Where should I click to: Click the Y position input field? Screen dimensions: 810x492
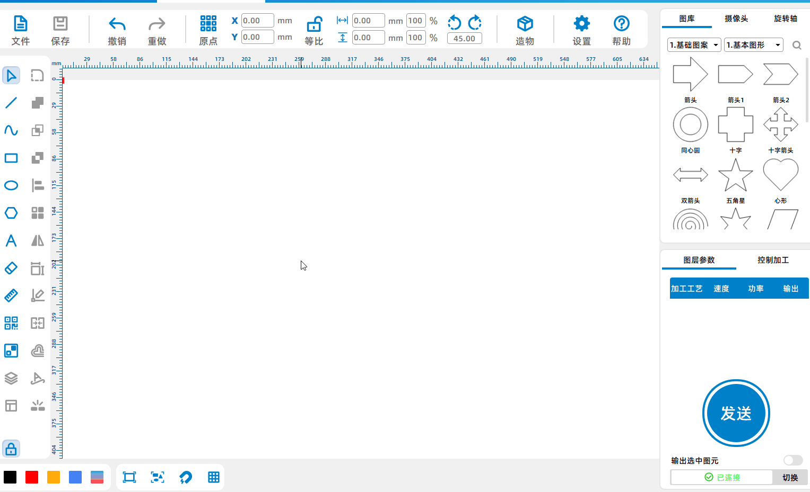coord(258,37)
